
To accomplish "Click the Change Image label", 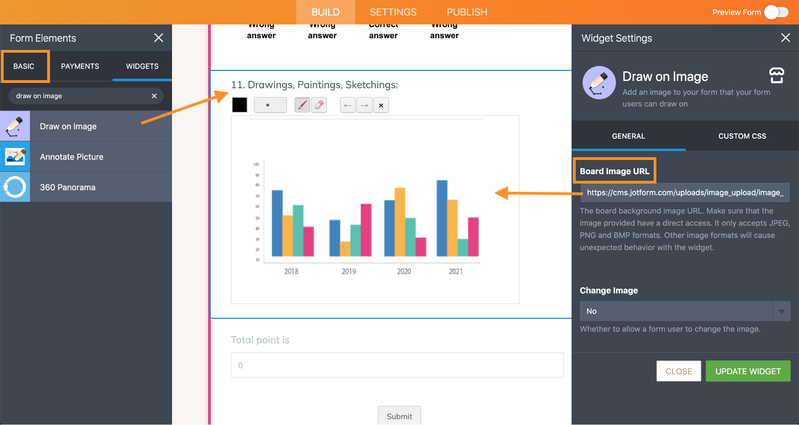I will click(x=609, y=290).
